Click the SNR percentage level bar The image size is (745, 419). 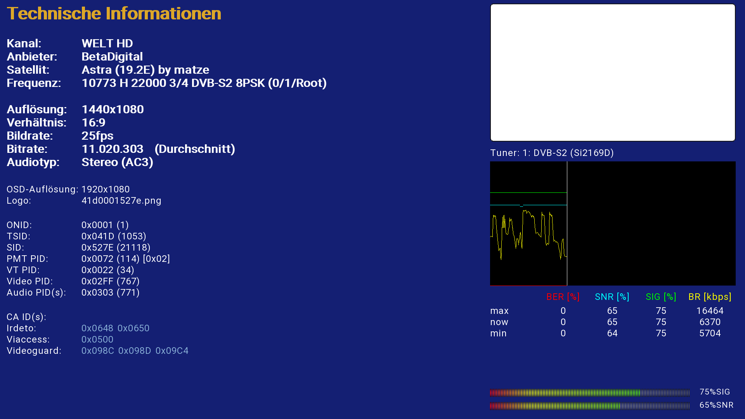click(589, 406)
